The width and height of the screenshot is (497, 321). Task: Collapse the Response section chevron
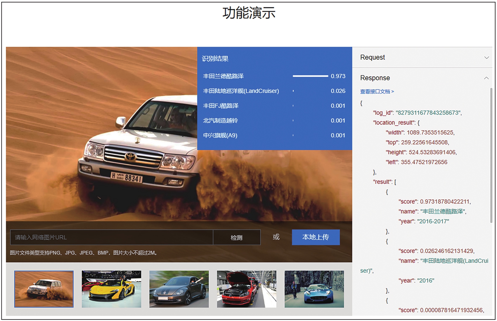[486, 78]
